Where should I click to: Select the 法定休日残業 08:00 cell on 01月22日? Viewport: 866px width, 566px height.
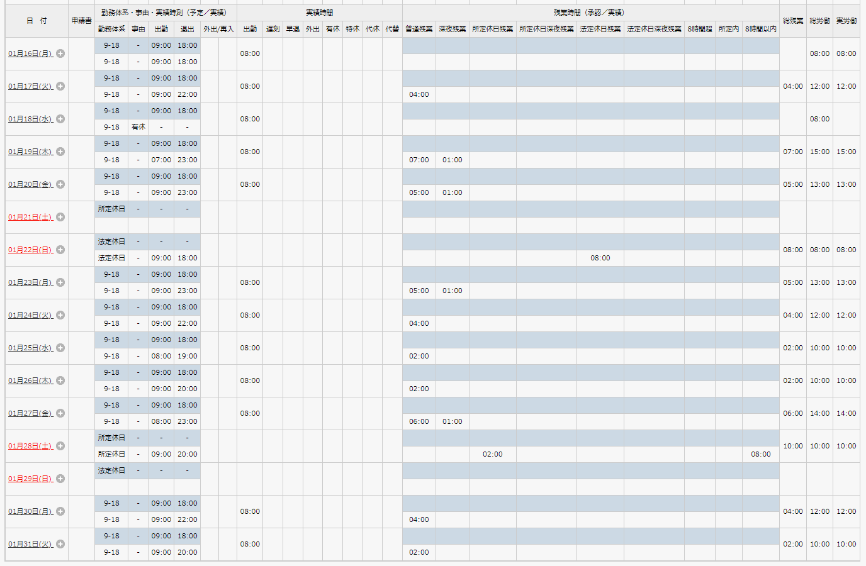[x=600, y=258]
